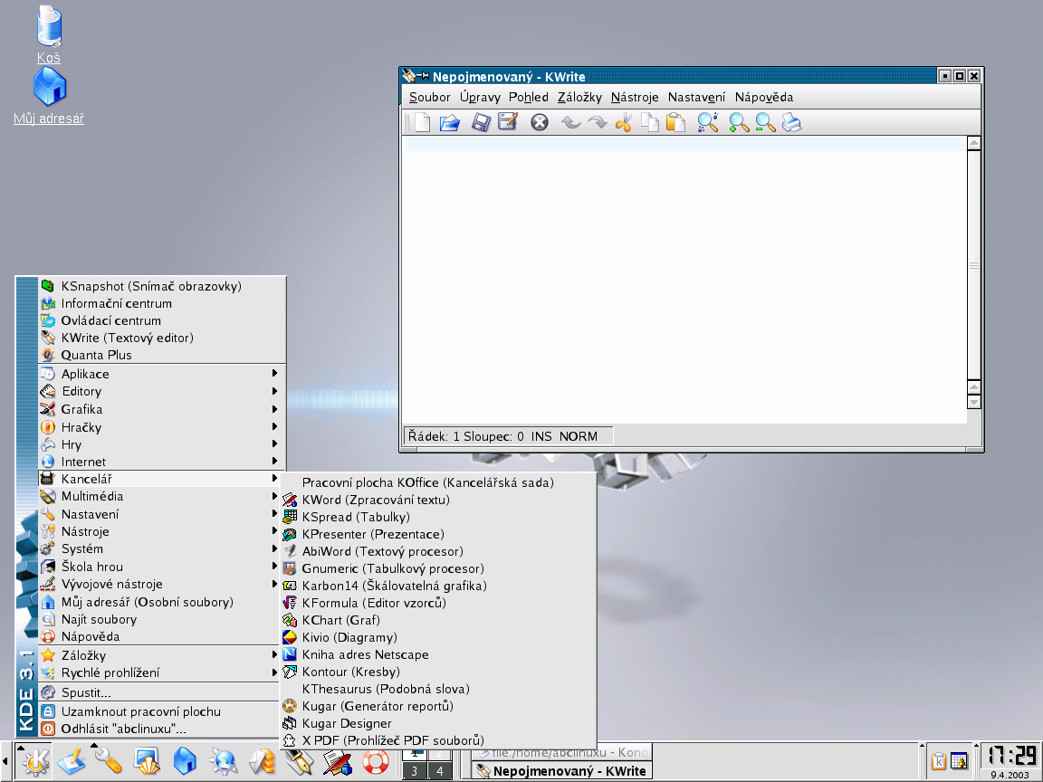
Task: Click the blue house home icon in panel
Action: 186,761
